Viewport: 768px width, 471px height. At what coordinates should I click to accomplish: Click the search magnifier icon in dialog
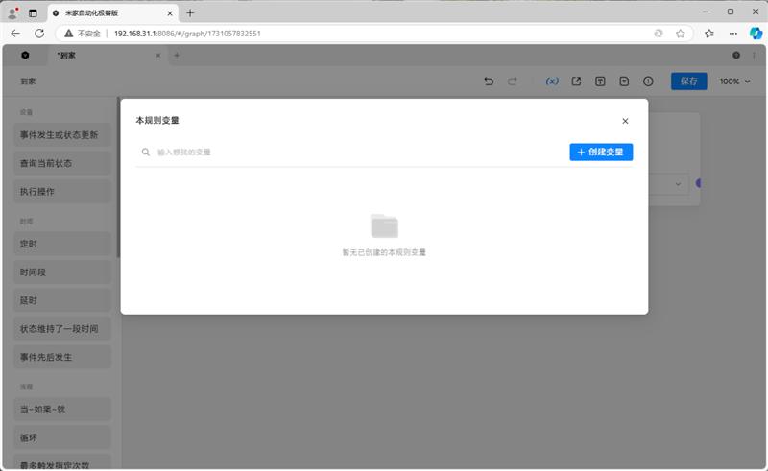[x=146, y=153]
